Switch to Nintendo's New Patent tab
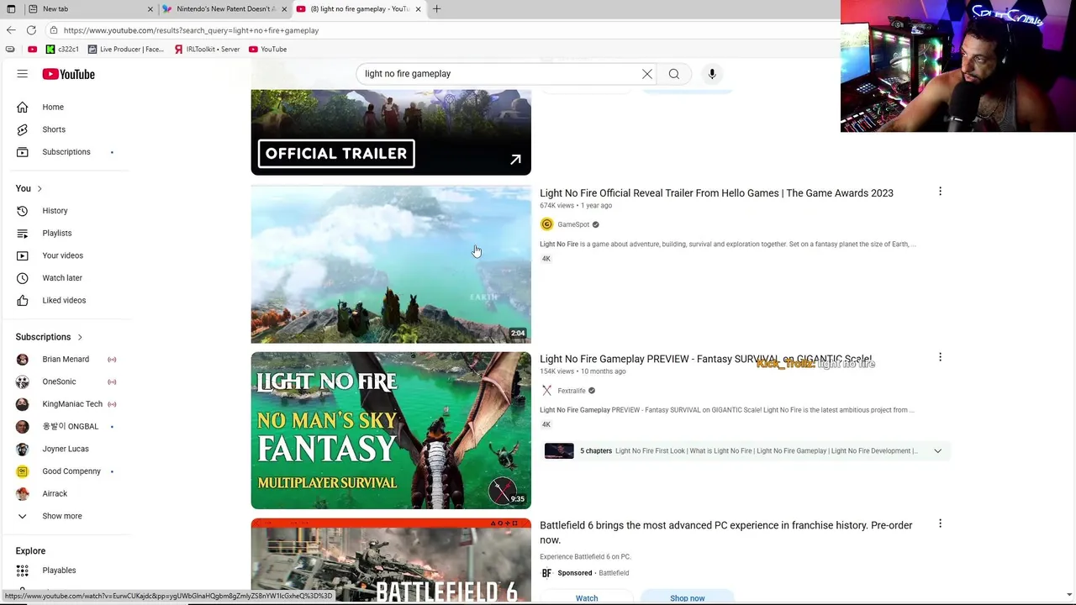Image resolution: width=1076 pixels, height=605 pixels. click(x=225, y=8)
